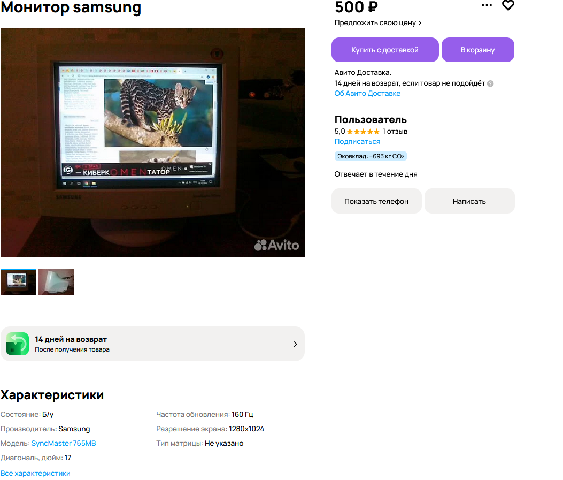Click 'Все характеристики' link

[35, 473]
